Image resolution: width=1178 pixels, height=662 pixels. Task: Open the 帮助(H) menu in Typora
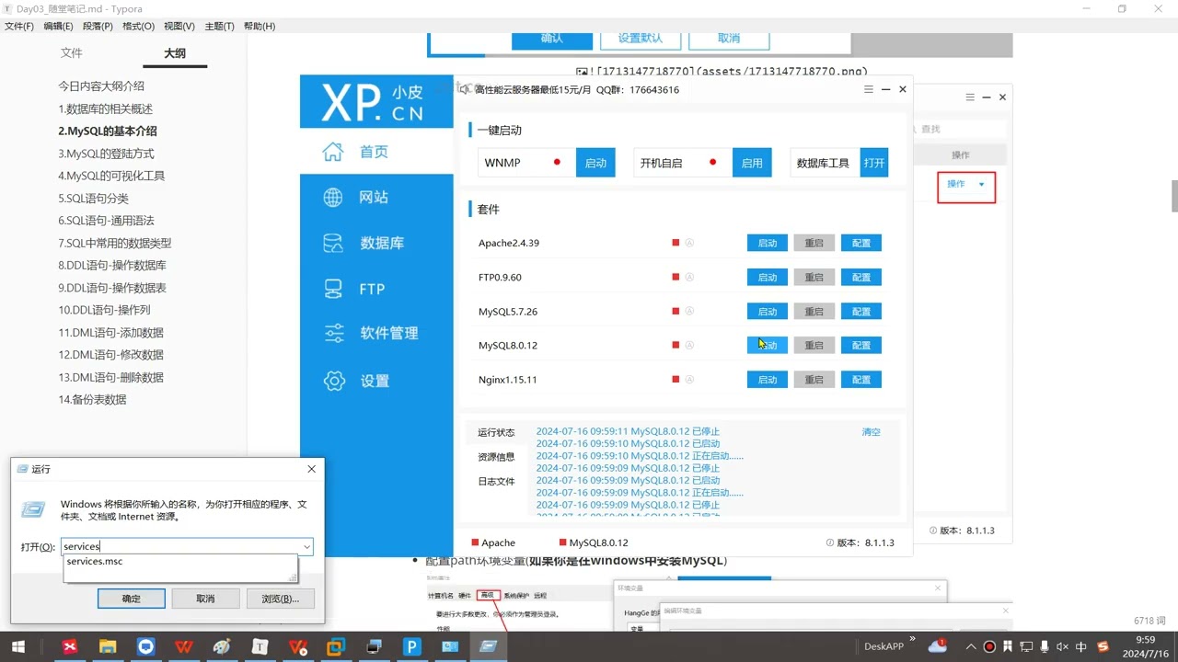[260, 26]
